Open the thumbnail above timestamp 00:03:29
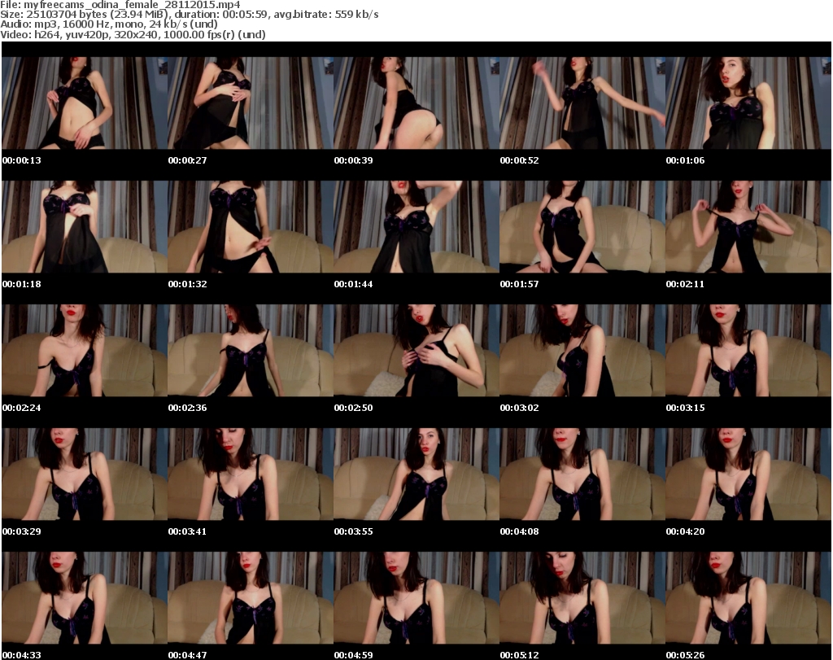The height and width of the screenshot is (660, 833). click(x=85, y=474)
